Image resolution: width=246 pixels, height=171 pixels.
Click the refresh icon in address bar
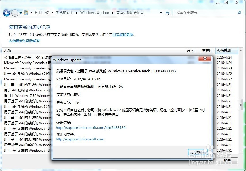(x=168, y=13)
